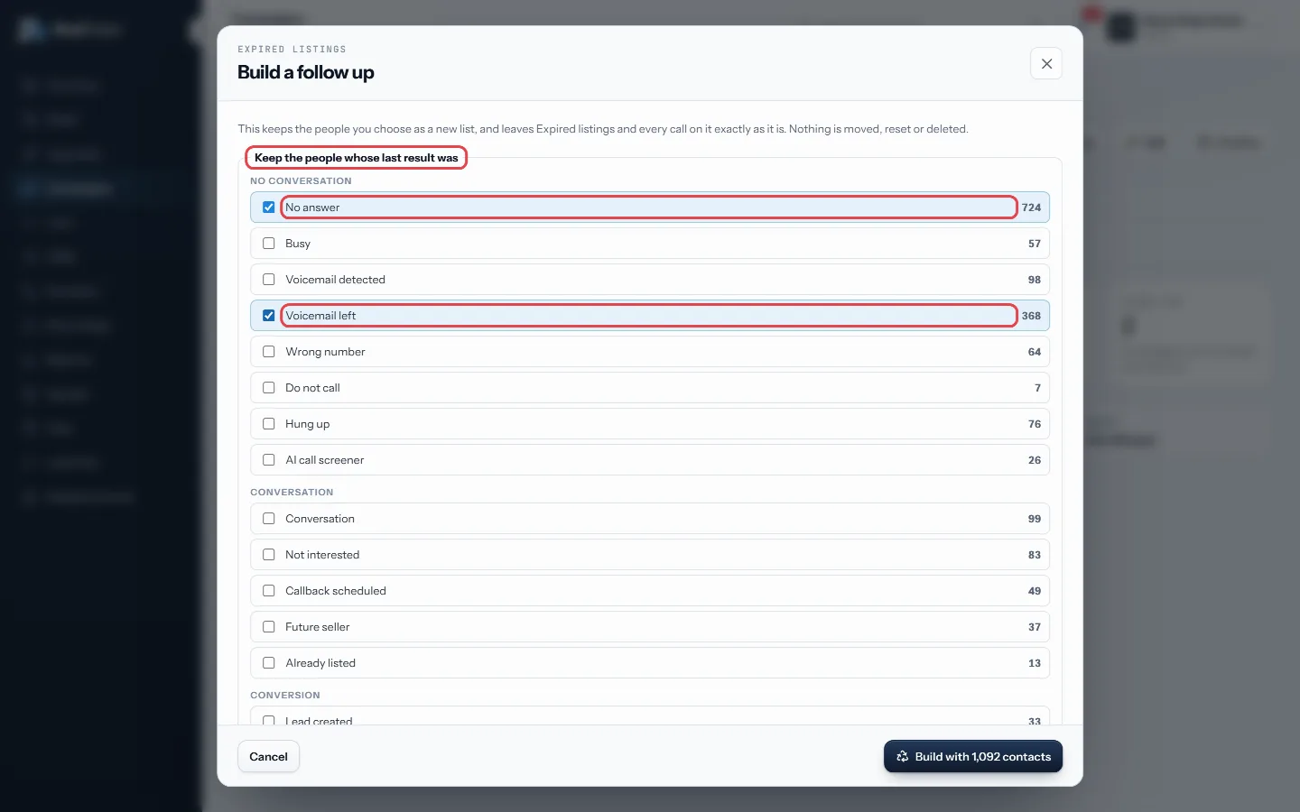Click the 98 count for Voicemail detected
The height and width of the screenshot is (812, 1300).
[1035, 280]
